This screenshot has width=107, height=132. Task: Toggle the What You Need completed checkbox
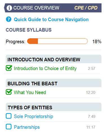(9, 92)
